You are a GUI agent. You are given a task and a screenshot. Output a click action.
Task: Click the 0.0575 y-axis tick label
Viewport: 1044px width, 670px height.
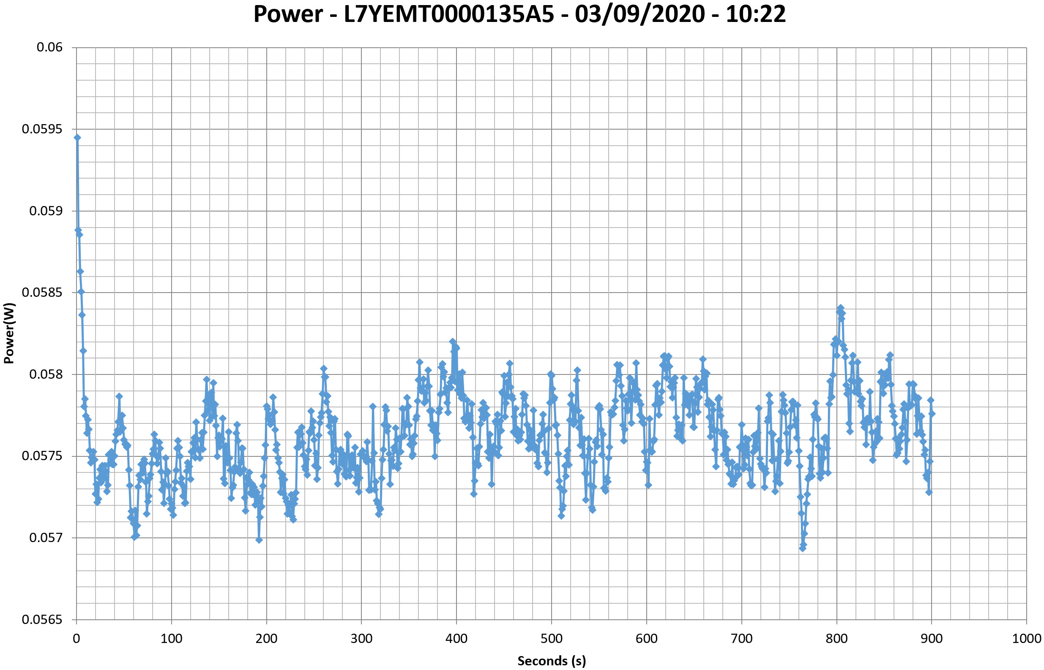(42, 456)
